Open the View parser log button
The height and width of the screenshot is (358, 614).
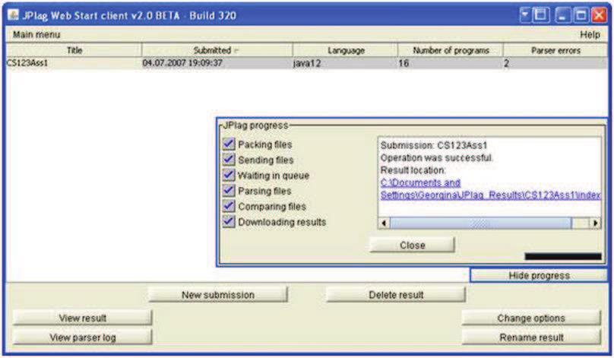[82, 337]
